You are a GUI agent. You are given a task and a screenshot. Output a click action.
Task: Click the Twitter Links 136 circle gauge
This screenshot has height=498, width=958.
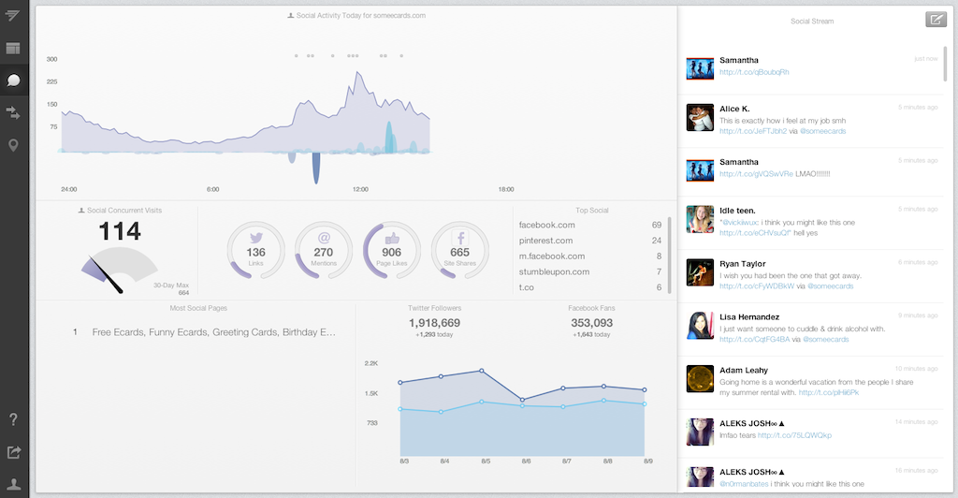click(256, 251)
